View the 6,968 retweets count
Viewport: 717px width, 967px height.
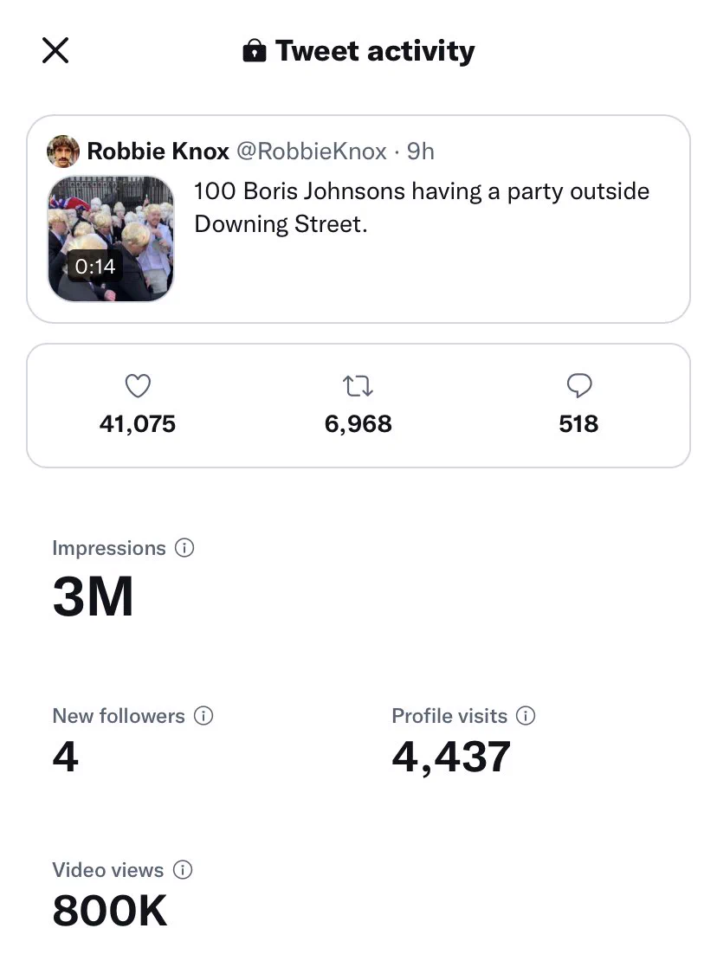(x=358, y=423)
